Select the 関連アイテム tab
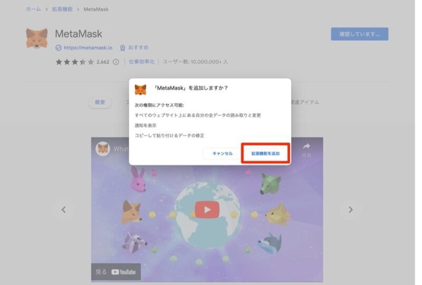 (x=305, y=102)
